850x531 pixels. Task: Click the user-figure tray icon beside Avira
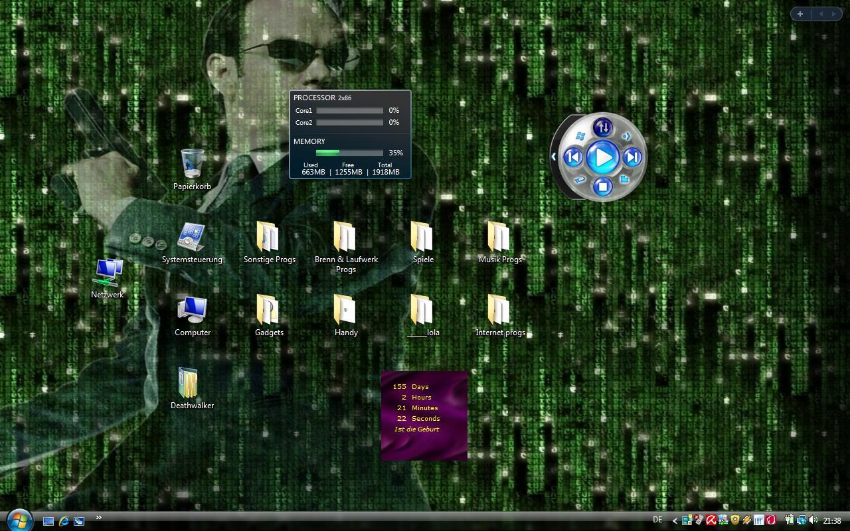coord(723,520)
